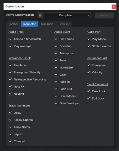Uncheck Gain Envelope option
This screenshot has width=119, height=151.
[x=56, y=103]
